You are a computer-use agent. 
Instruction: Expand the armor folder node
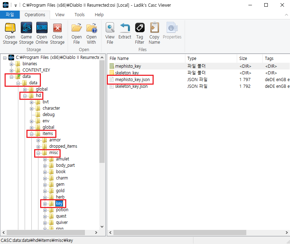[38, 141]
